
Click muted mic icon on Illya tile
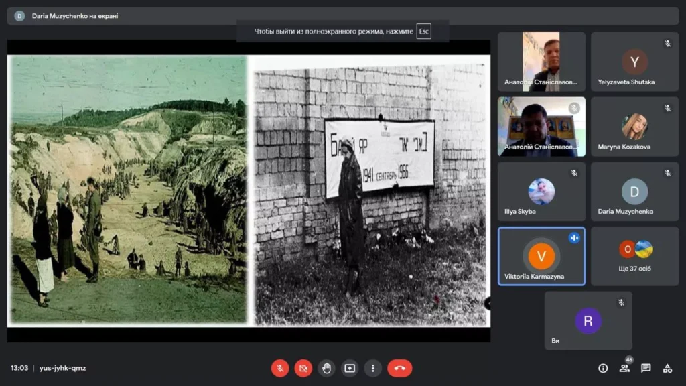(574, 173)
